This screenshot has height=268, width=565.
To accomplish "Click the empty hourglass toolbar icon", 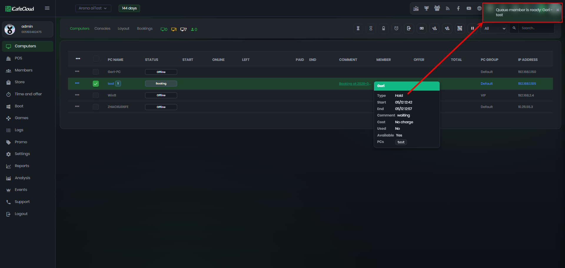I will 371,28.
